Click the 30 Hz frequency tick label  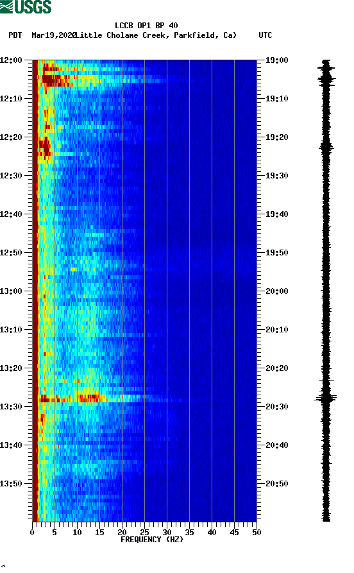pos(167,533)
